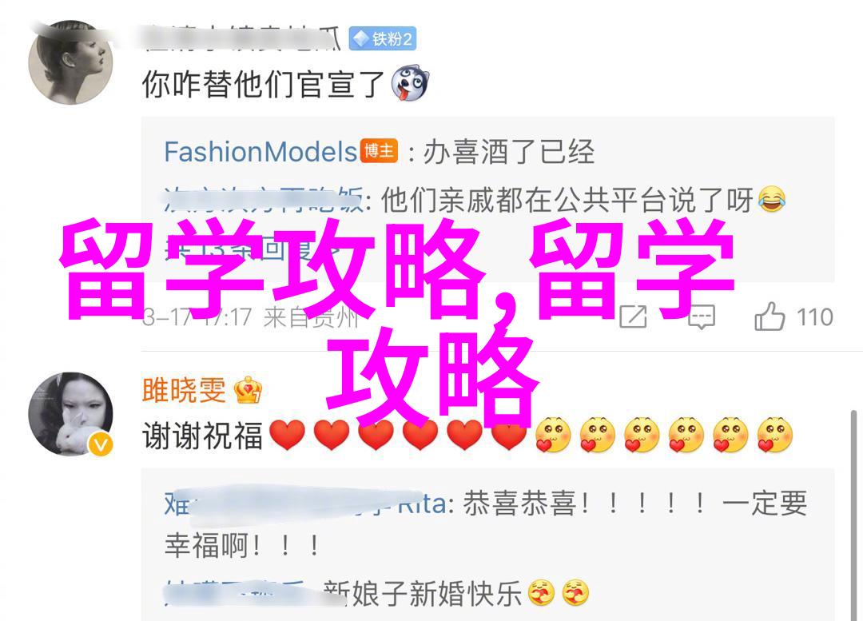Tap the share/repost icon
Viewport: 863px width, 621px height.
point(633,316)
